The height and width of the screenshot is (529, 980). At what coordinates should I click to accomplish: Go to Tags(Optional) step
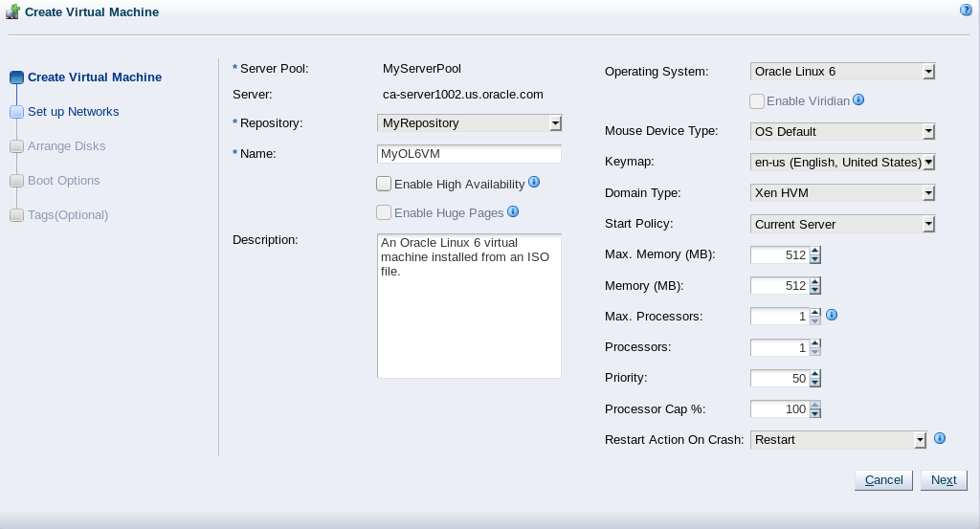68,215
